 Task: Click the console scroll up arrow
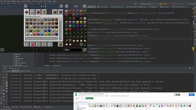click(x=7, y=77)
